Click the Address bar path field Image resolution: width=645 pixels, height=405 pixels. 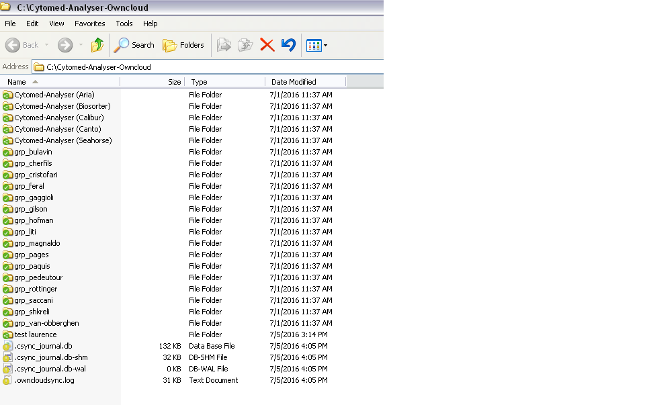202,67
